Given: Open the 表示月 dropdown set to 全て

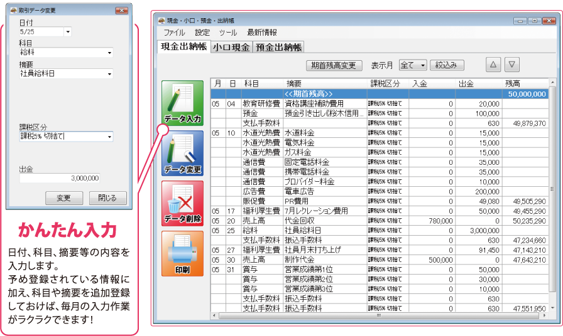Looking at the screenshot, I should (422, 65).
